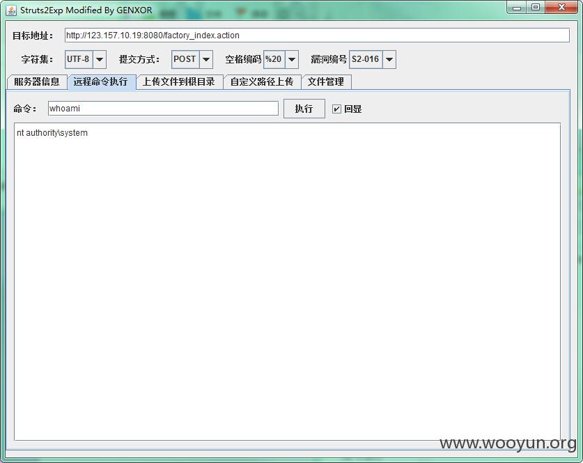Maximize the Struts2Exp window
583x463 pixels.
[x=536, y=8]
